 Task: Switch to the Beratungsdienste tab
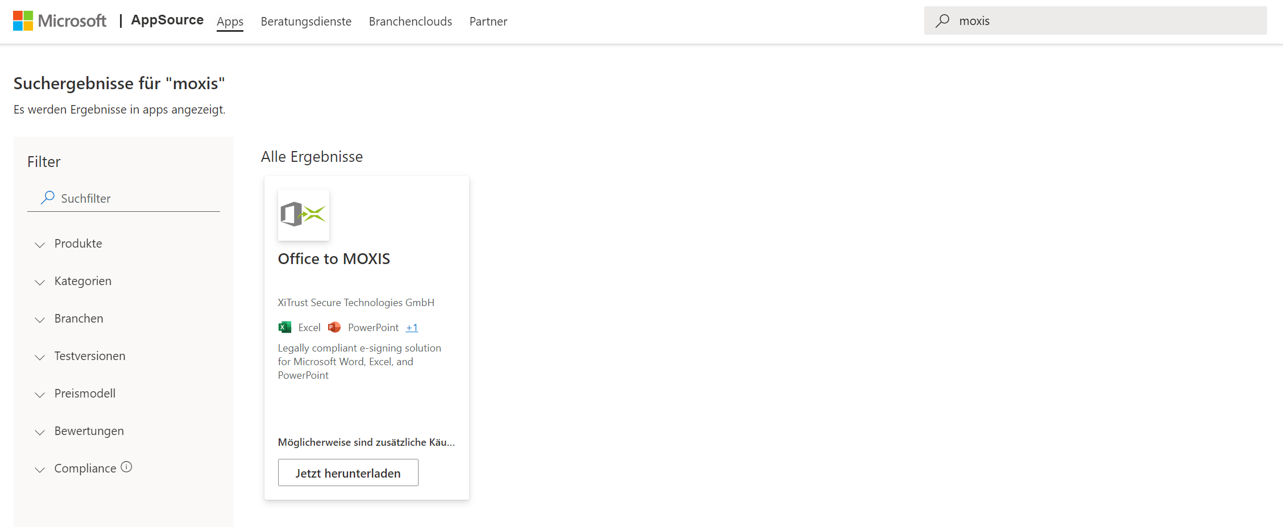click(x=306, y=22)
